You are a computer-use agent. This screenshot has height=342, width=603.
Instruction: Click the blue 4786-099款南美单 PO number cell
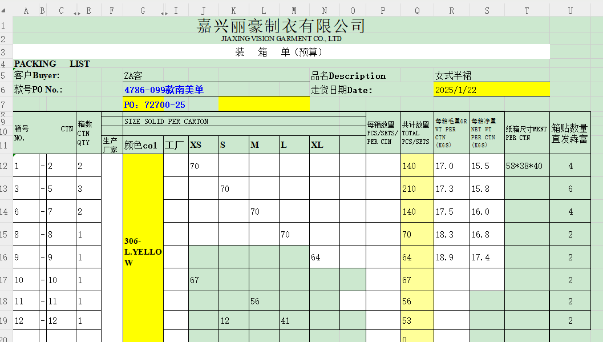click(x=163, y=90)
